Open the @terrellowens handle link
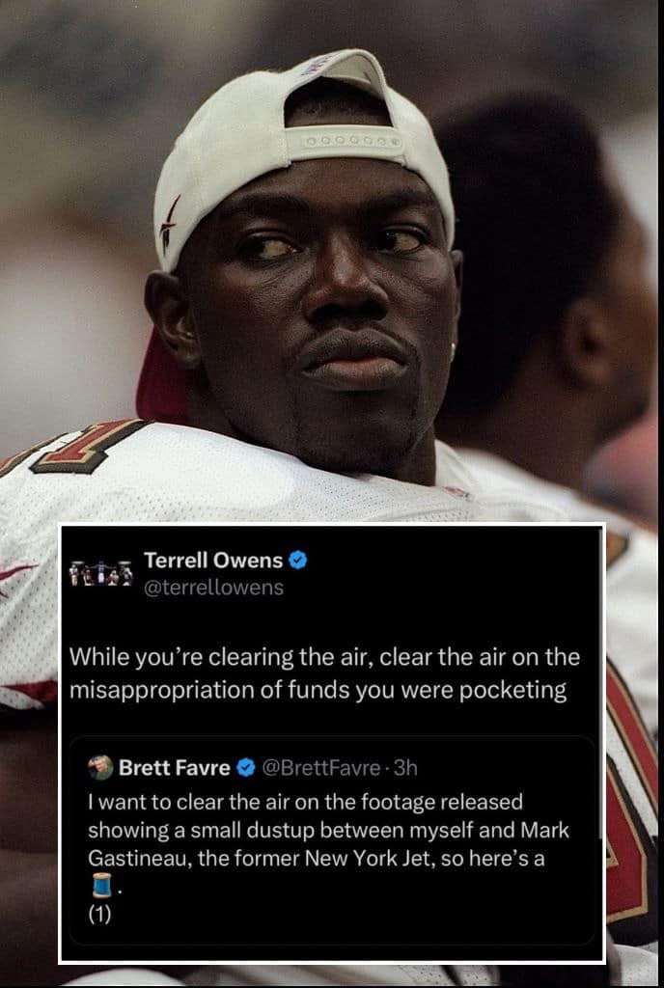This screenshot has height=988, width=664. click(213, 588)
